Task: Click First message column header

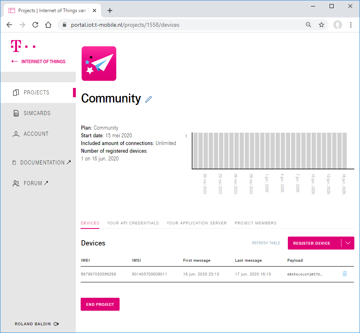Action: click(197, 260)
